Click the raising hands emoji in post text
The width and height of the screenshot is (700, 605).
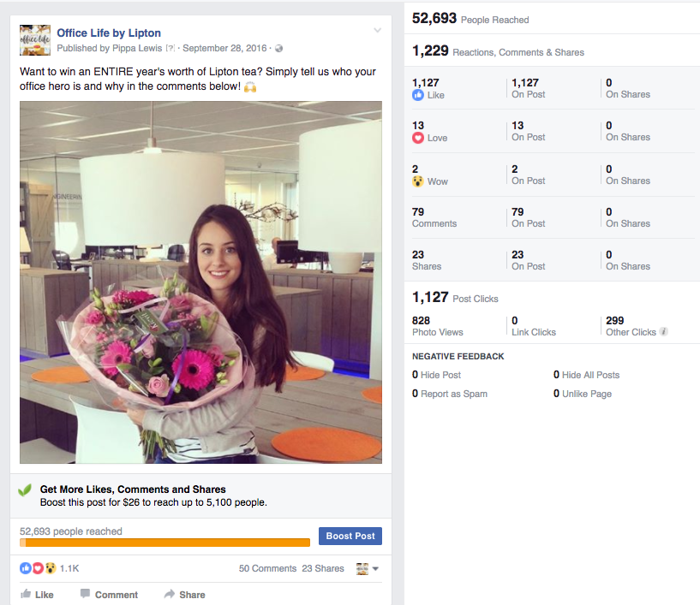[250, 87]
